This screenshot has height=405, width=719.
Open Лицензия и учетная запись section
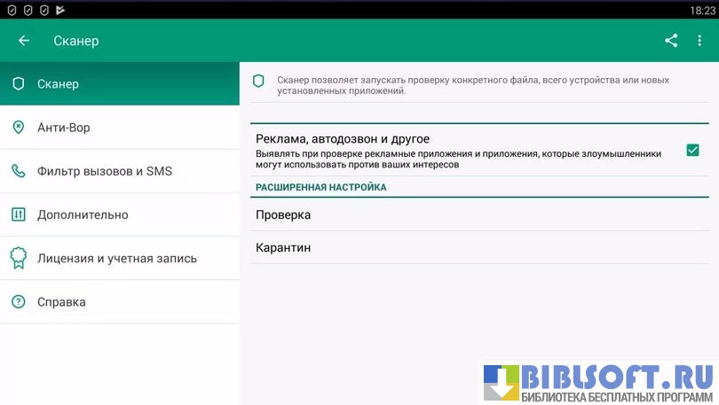click(117, 259)
